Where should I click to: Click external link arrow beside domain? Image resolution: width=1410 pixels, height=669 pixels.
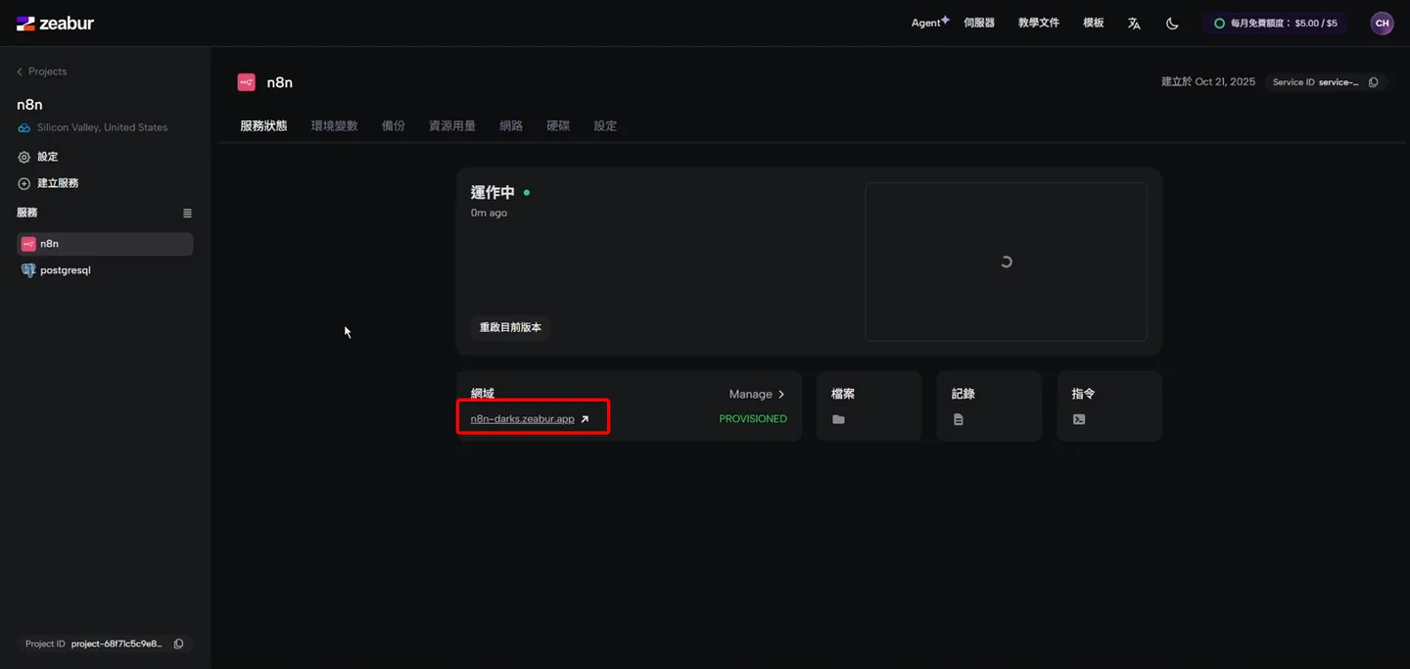(x=585, y=419)
